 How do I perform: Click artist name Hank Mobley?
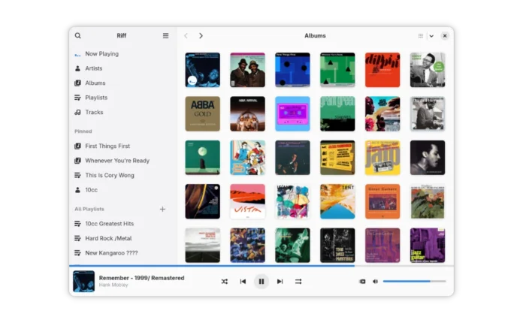click(x=113, y=285)
